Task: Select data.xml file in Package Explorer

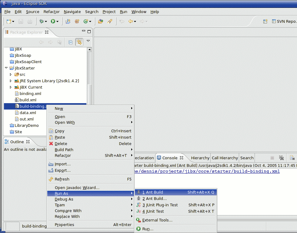Action: pos(28,113)
